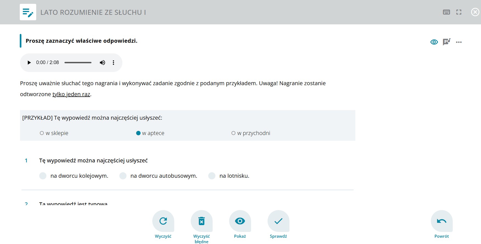Click the exercise logo icon in header
Viewport: 481px width, 244px height.
pos(28,12)
